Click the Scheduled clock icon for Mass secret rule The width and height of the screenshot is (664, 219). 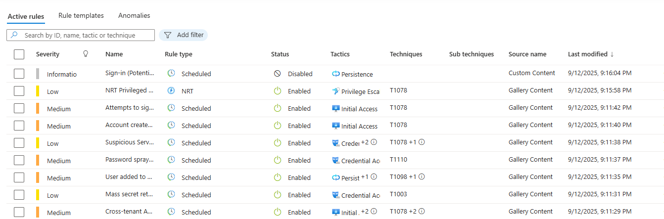[x=171, y=195]
